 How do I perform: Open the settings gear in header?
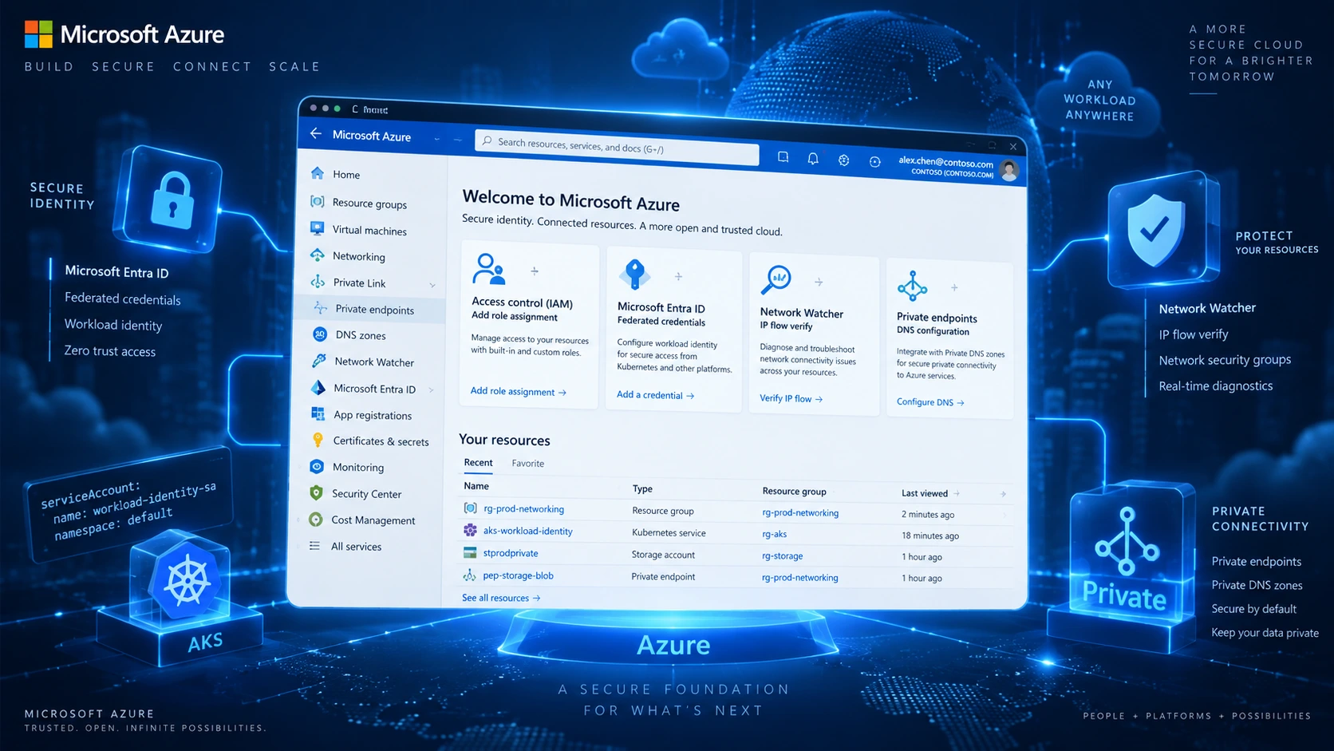click(x=843, y=160)
